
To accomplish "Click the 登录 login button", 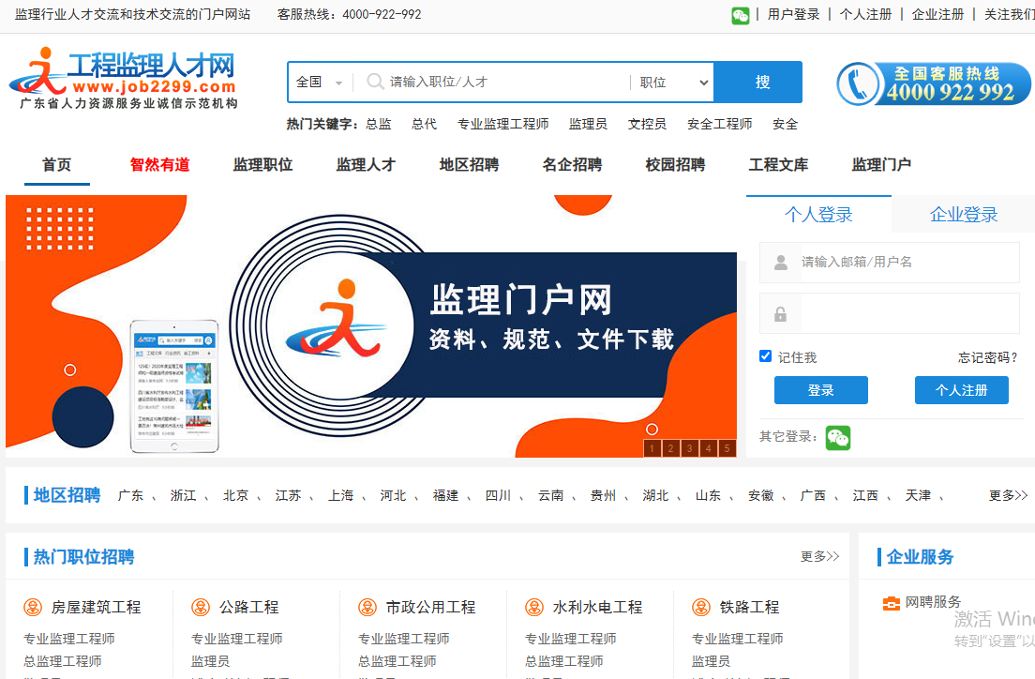I will 820,390.
